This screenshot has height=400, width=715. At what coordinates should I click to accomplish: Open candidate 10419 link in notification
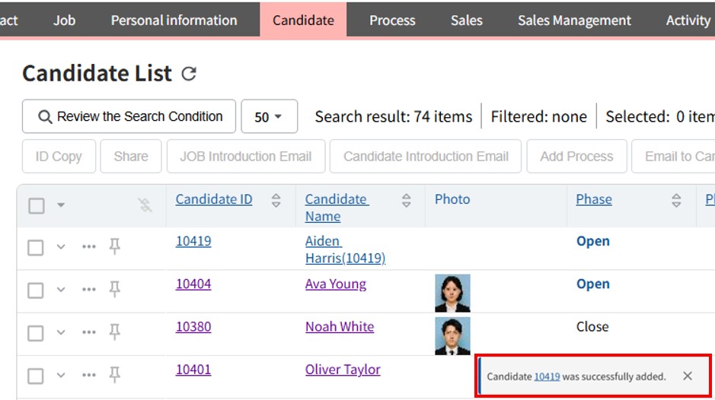tap(547, 376)
